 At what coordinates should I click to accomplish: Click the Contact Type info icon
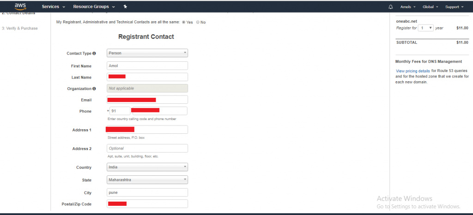pyautogui.click(x=94, y=54)
